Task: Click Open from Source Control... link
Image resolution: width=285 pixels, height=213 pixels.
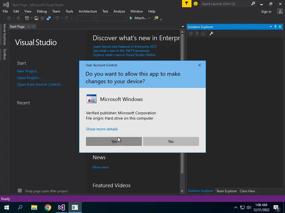Action: coord(40,84)
